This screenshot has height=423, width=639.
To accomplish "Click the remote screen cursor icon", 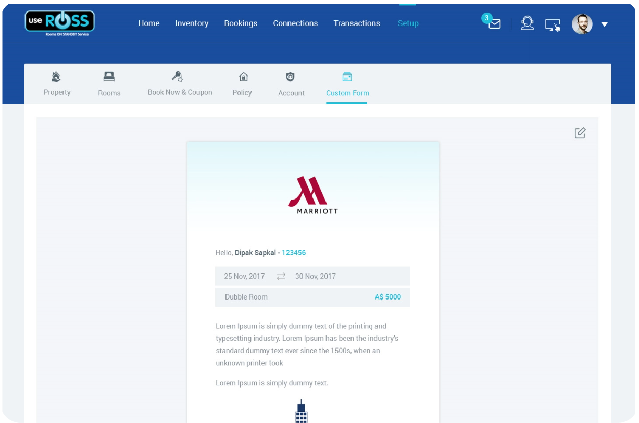I will click(553, 25).
